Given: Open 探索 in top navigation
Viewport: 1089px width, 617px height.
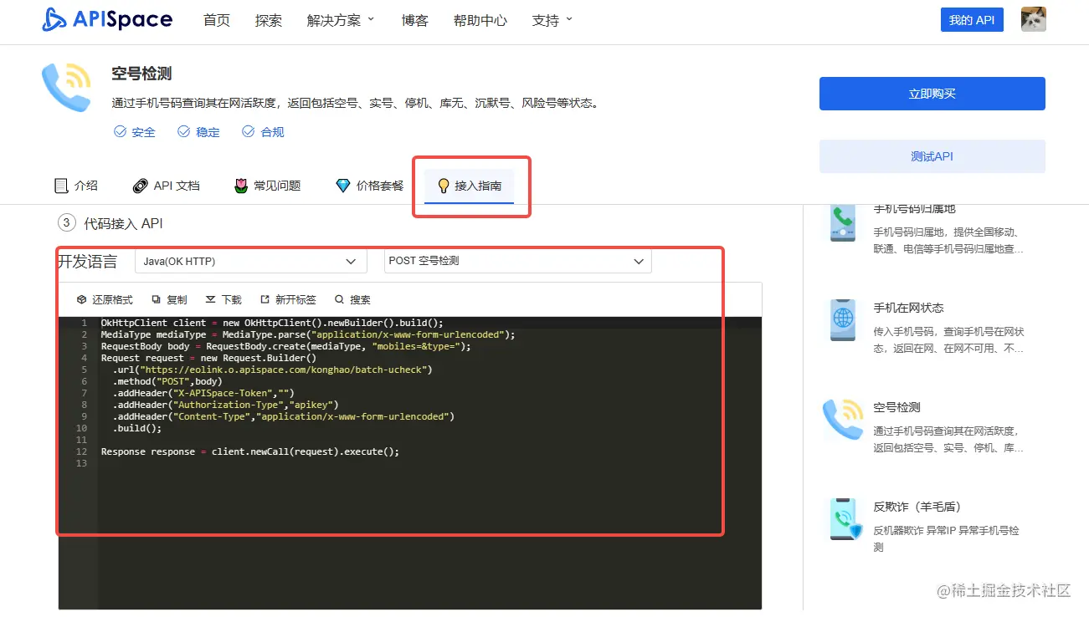Looking at the screenshot, I should 269,20.
